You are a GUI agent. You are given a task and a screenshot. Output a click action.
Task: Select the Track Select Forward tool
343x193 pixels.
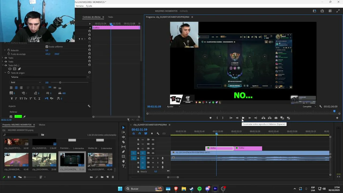click(x=123, y=132)
